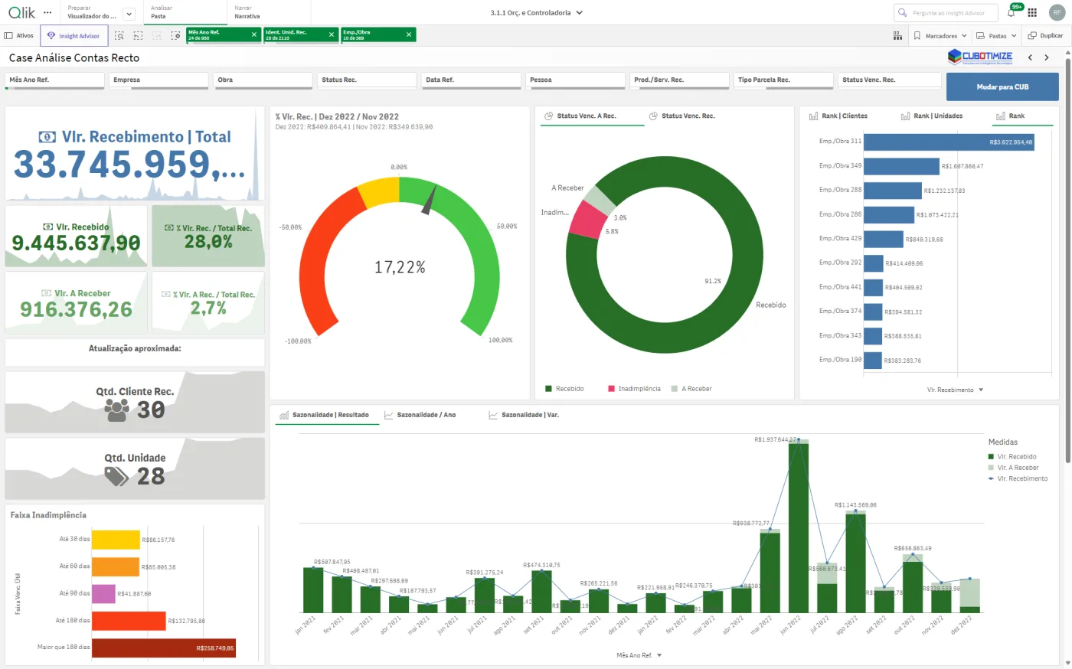Clear all selections
Screen dimensions: 1072x669
(176, 36)
